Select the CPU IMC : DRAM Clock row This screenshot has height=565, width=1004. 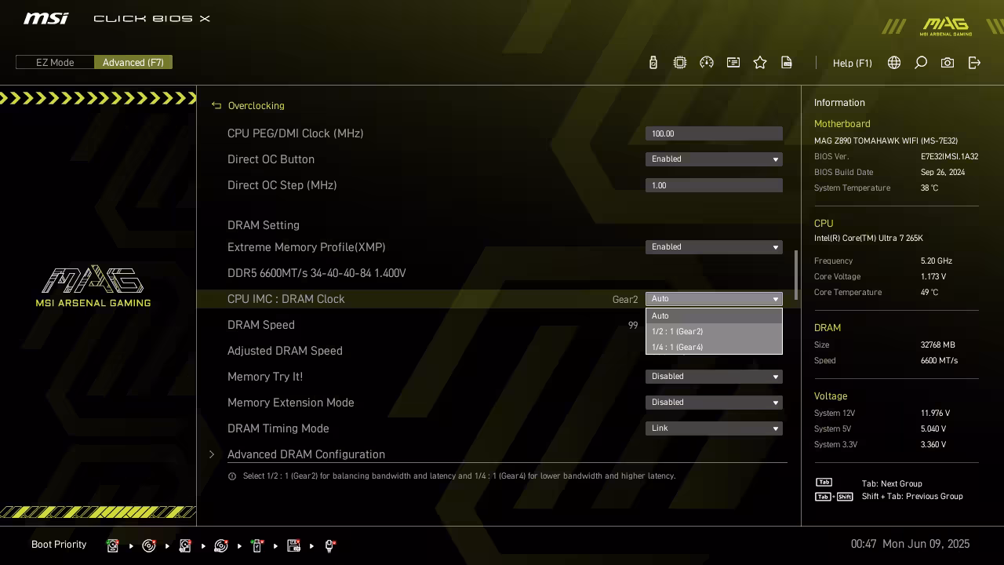click(497, 299)
